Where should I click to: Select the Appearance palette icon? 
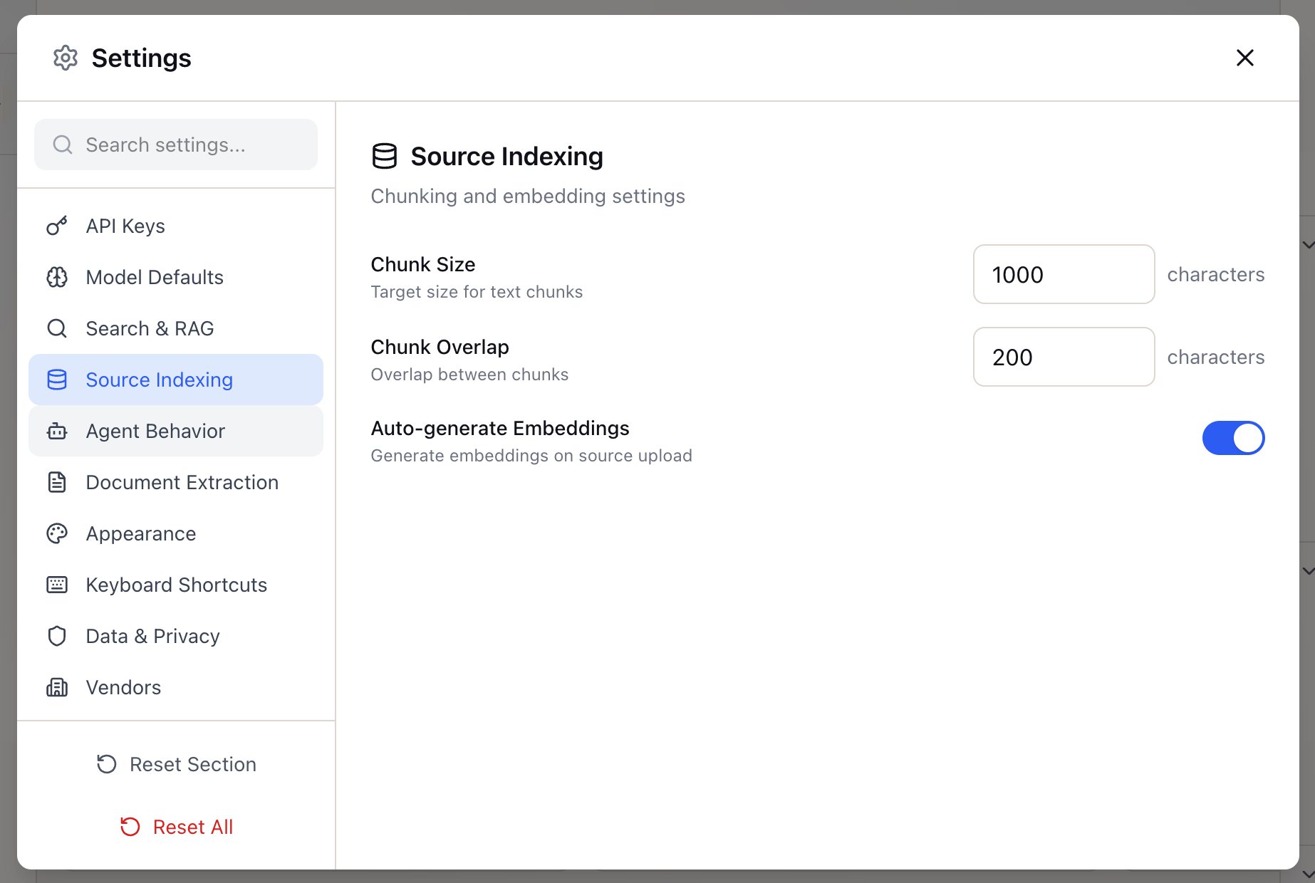point(57,533)
